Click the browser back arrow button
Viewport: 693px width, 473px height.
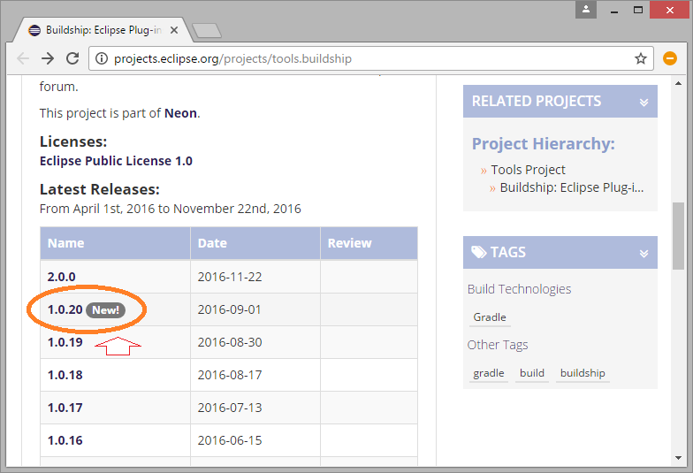click(23, 58)
